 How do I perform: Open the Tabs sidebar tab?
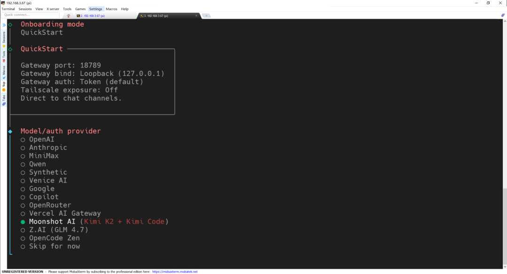4,100
